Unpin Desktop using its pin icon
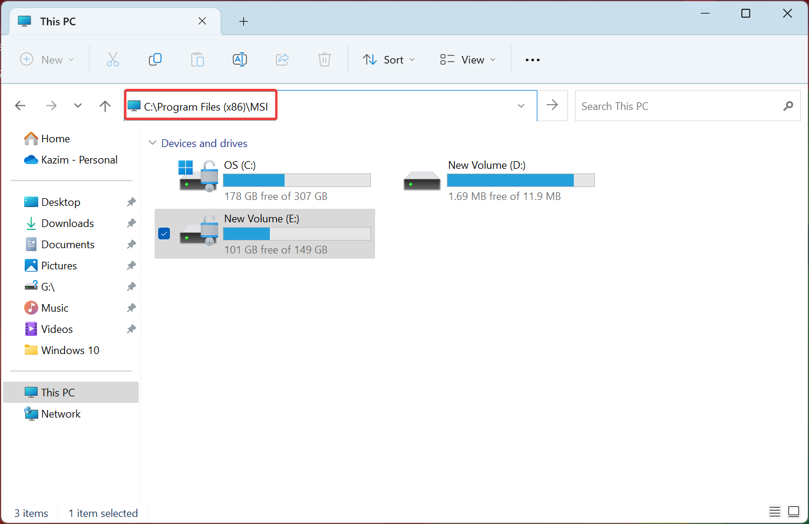Viewport: 809px width, 524px height. point(131,202)
